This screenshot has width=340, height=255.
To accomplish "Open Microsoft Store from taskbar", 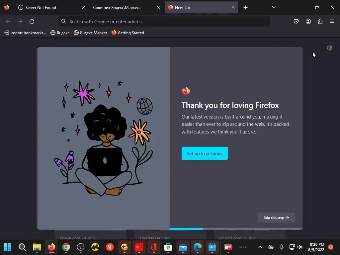I will coord(168,247).
